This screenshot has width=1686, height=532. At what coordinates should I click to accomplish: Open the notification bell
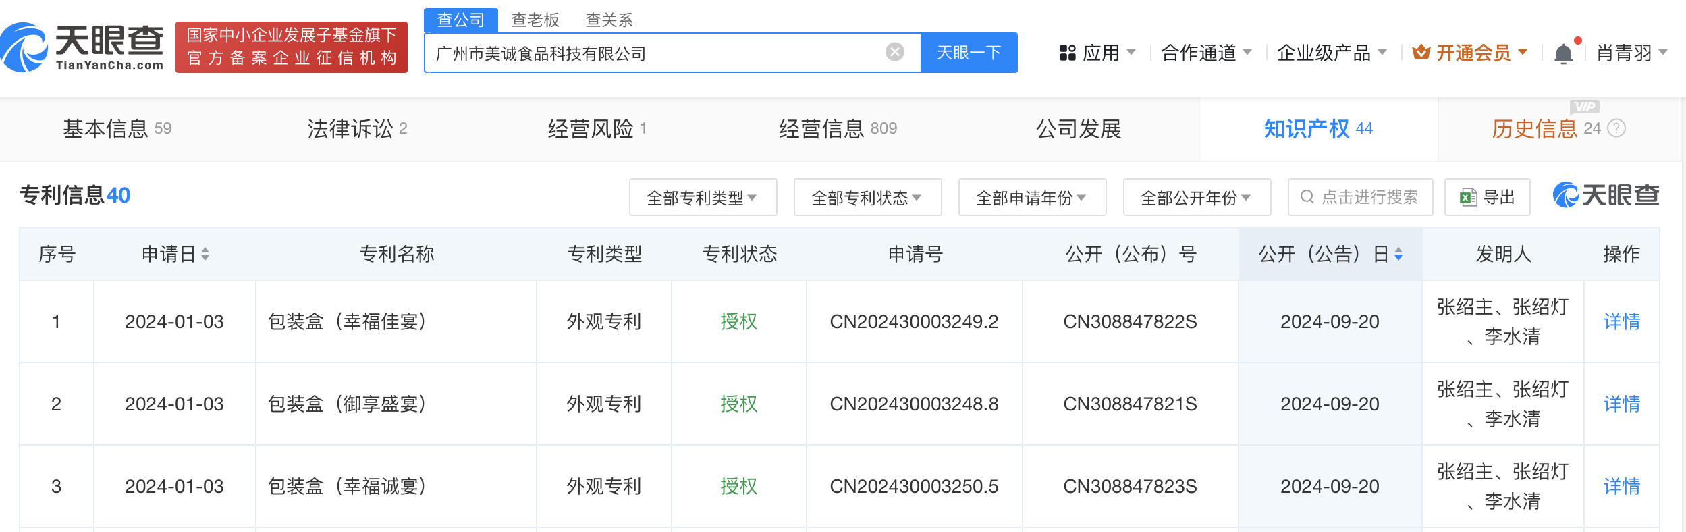(x=1563, y=53)
